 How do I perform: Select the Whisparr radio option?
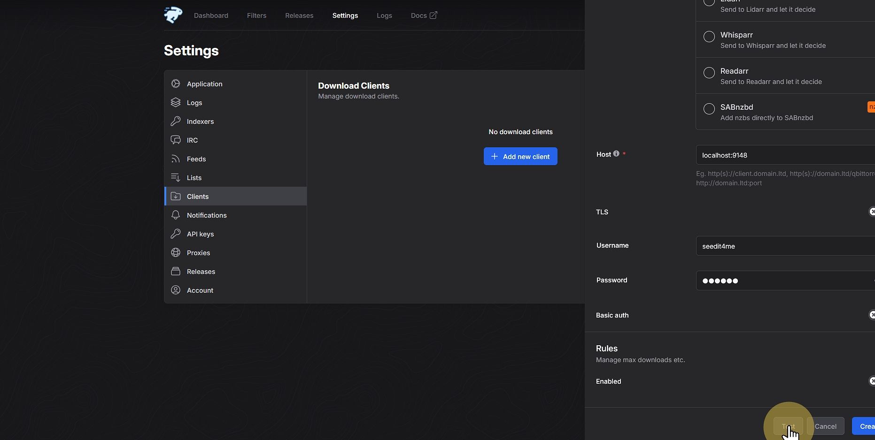click(x=709, y=37)
